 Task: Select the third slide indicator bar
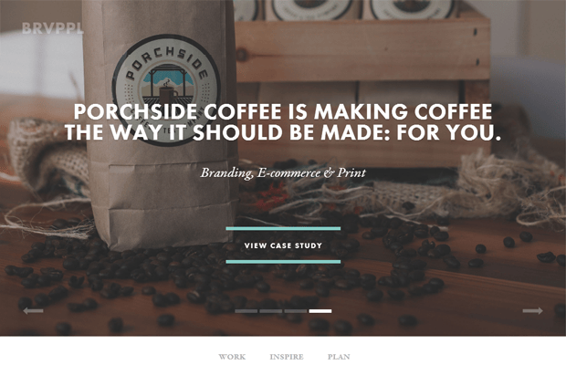[x=295, y=311]
